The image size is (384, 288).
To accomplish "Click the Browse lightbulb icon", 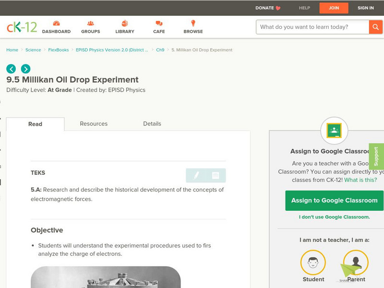I will pos(193,24).
